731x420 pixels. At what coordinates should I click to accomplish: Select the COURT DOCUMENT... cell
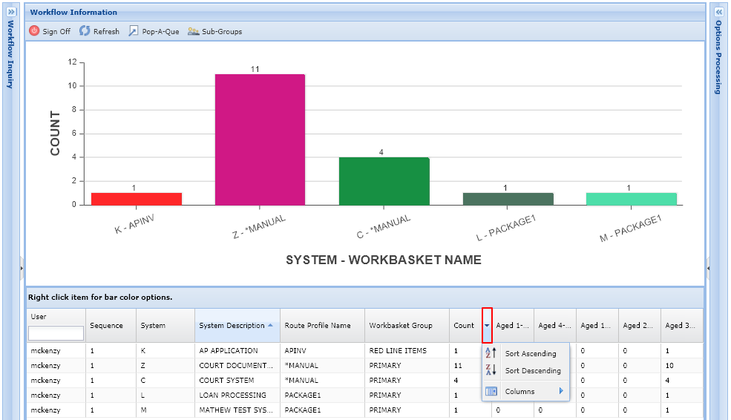tap(237, 366)
